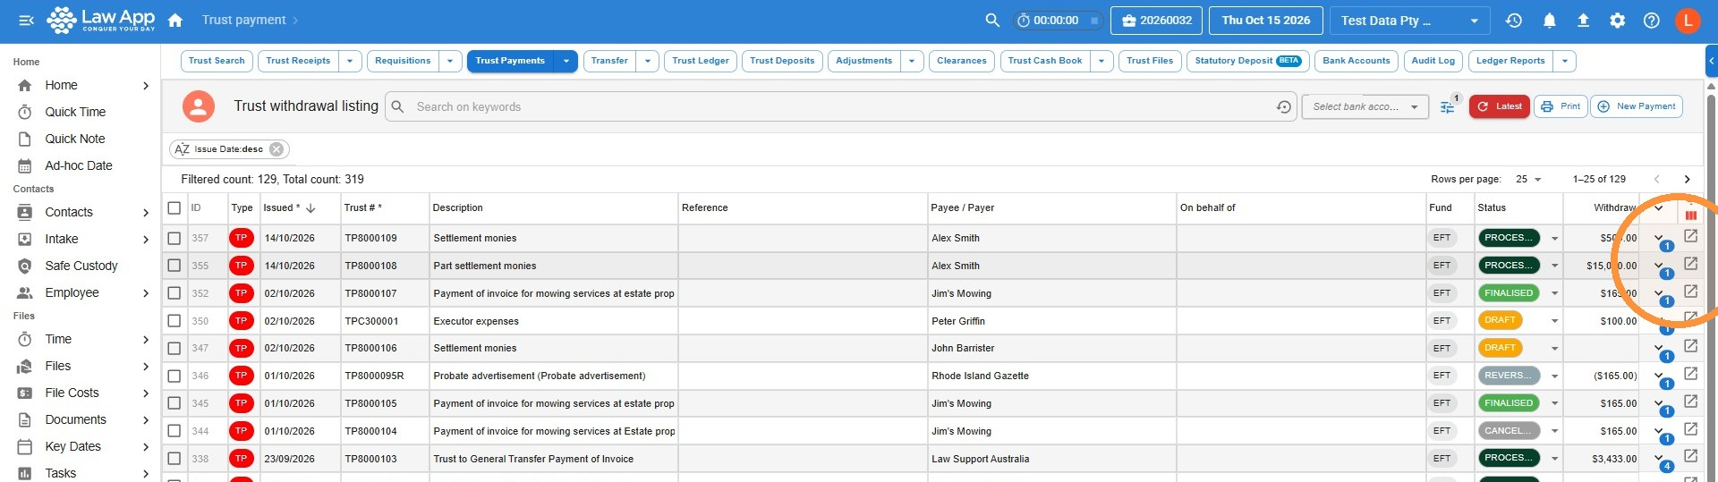Click the Print button

[x=1561, y=106]
